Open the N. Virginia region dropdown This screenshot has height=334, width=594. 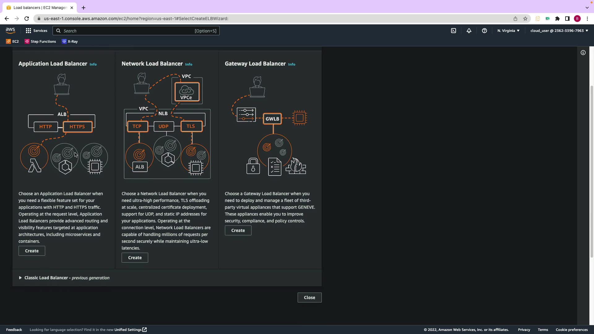508,31
